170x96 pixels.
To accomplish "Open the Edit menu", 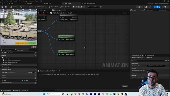I will (11, 1).
